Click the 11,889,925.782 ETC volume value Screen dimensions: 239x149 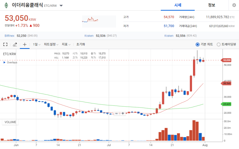click(220, 17)
